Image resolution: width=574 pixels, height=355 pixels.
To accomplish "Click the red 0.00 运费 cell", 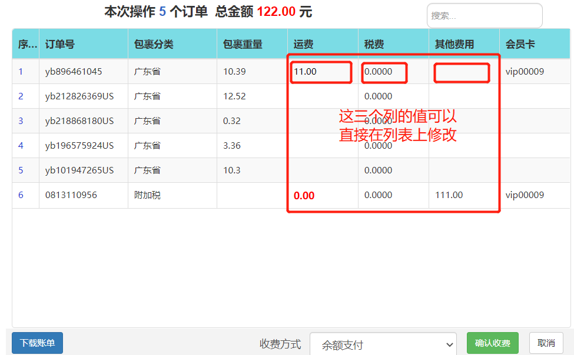I will click(304, 196).
